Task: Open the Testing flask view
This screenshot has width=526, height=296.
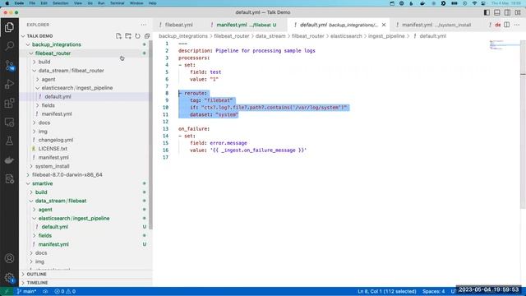Action: [9, 141]
